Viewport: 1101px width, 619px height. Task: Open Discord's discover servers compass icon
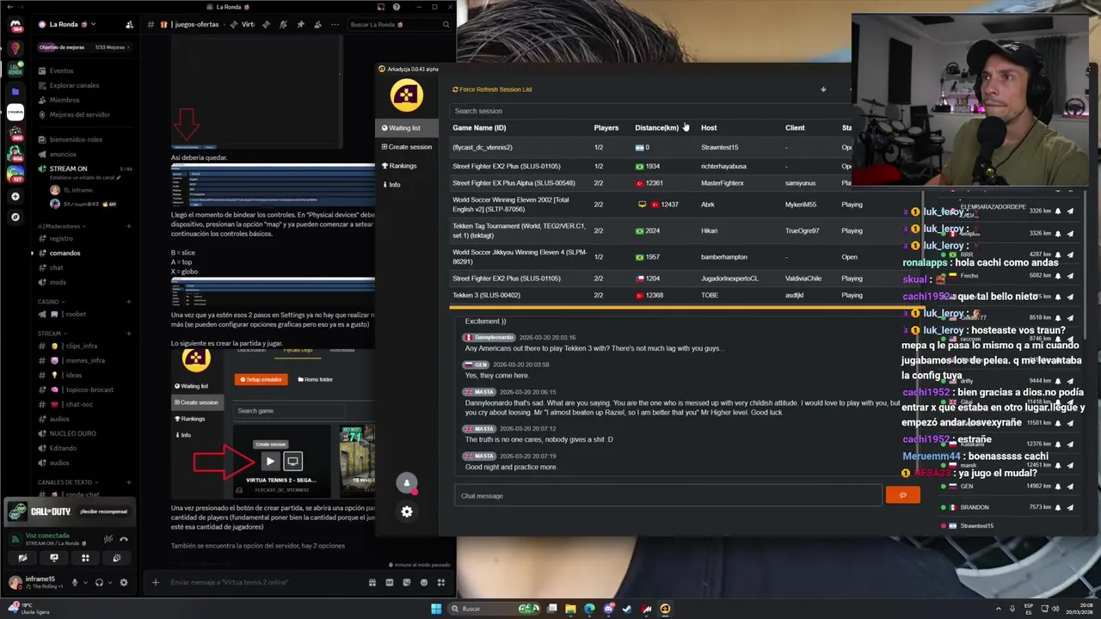click(15, 217)
